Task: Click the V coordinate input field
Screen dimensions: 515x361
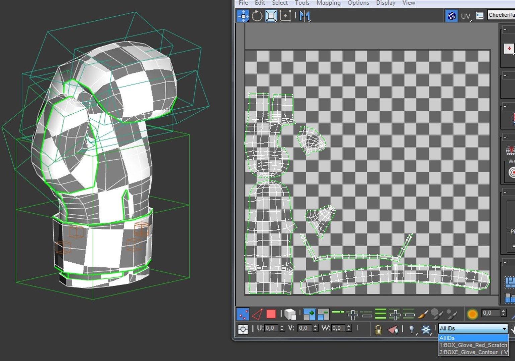Action: [x=305, y=328]
